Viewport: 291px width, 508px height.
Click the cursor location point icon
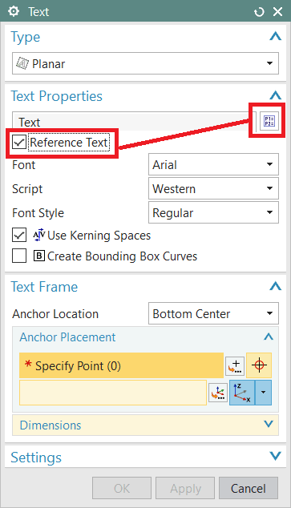(259, 365)
